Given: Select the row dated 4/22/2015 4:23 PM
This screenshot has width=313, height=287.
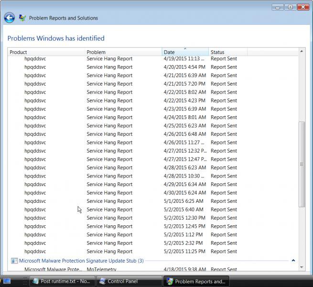Looking at the screenshot, I should pos(153,100).
